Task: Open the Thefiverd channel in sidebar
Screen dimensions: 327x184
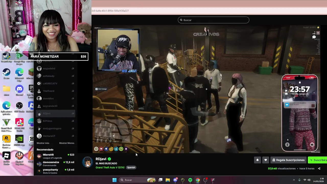Action: [x=56, y=91]
